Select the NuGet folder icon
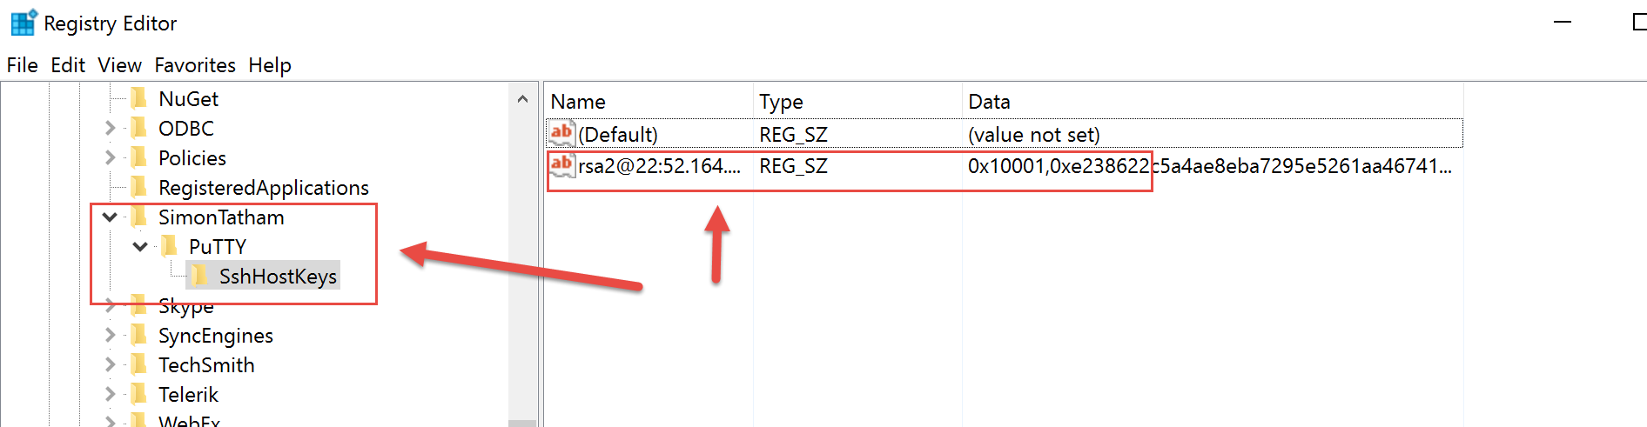1647x427 pixels. 138,98
